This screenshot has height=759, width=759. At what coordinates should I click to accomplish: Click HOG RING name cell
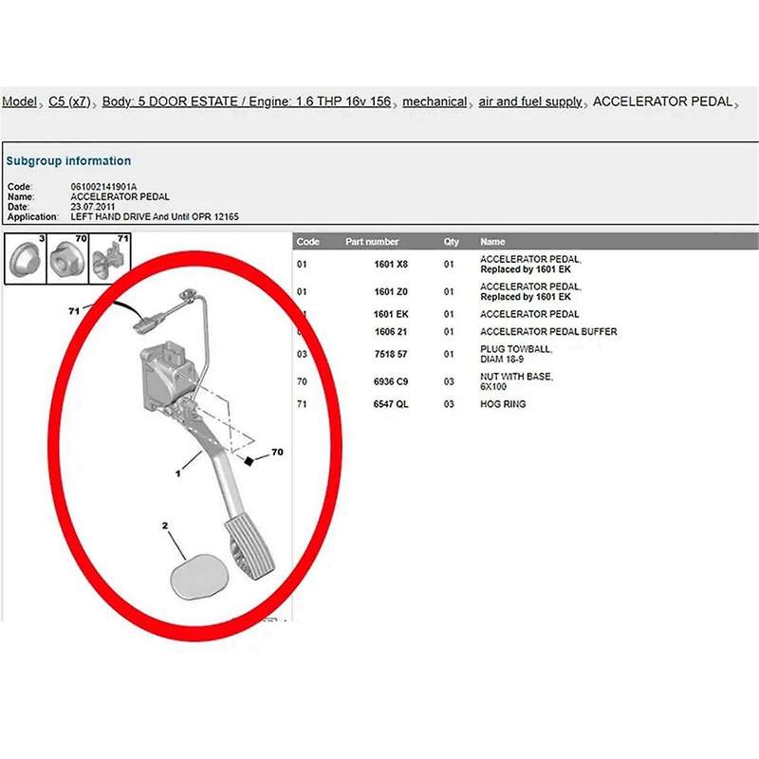503,404
